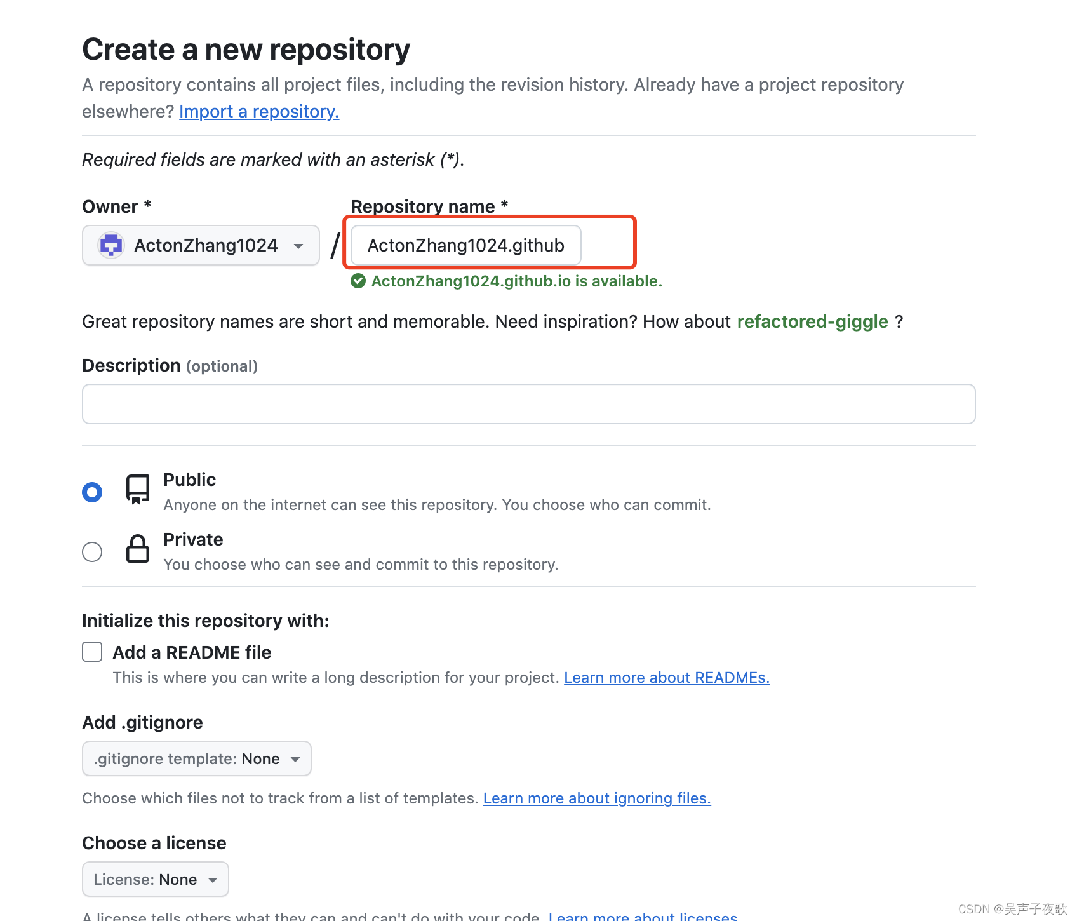
Task: Select the Private visibility radio button
Action: tap(92, 552)
